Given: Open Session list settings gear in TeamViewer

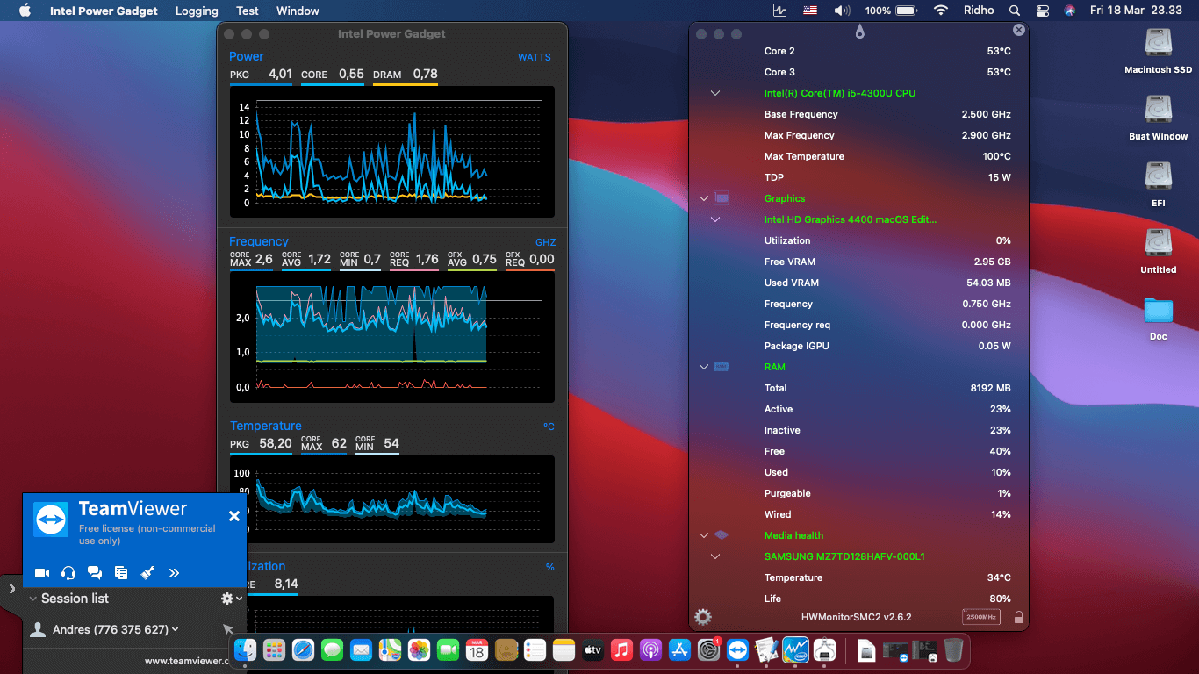Looking at the screenshot, I should (x=226, y=598).
